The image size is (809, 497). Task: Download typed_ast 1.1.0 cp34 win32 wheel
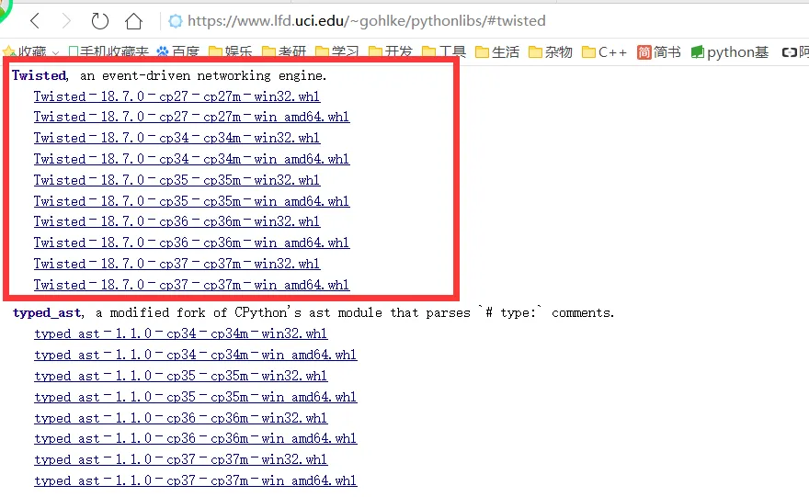coord(180,334)
